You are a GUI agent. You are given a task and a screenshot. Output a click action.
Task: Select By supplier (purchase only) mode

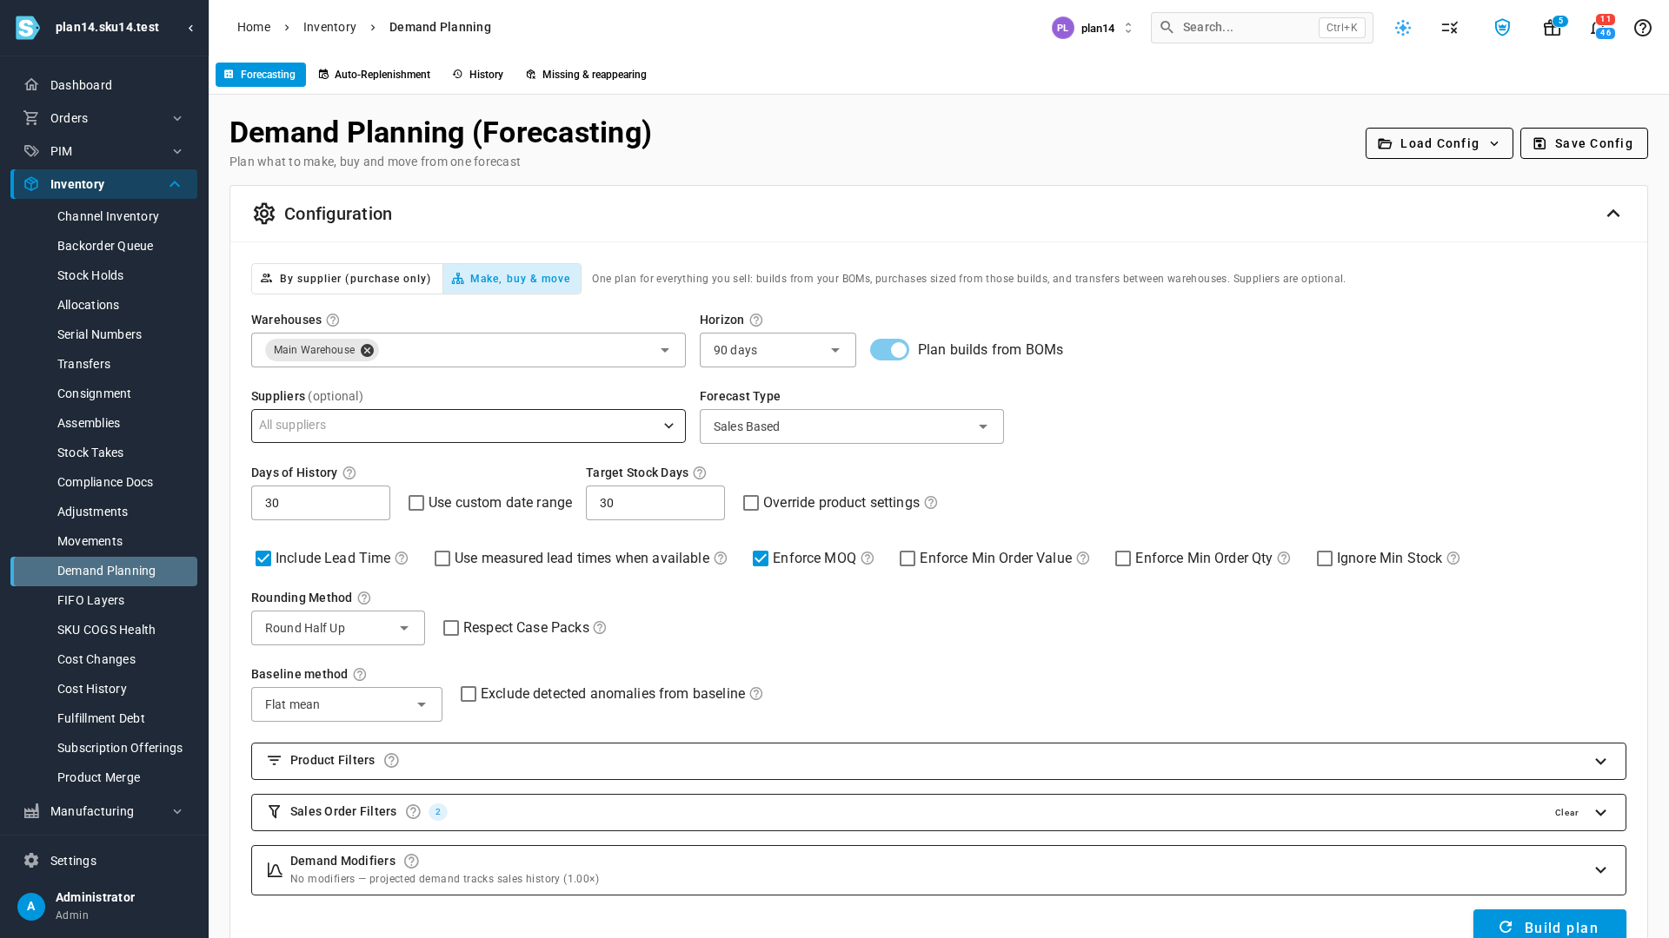click(347, 279)
